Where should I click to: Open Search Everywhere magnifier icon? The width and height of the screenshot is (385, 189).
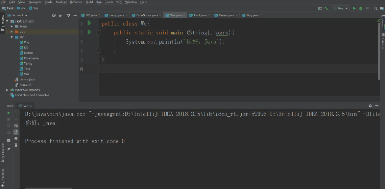[375, 8]
